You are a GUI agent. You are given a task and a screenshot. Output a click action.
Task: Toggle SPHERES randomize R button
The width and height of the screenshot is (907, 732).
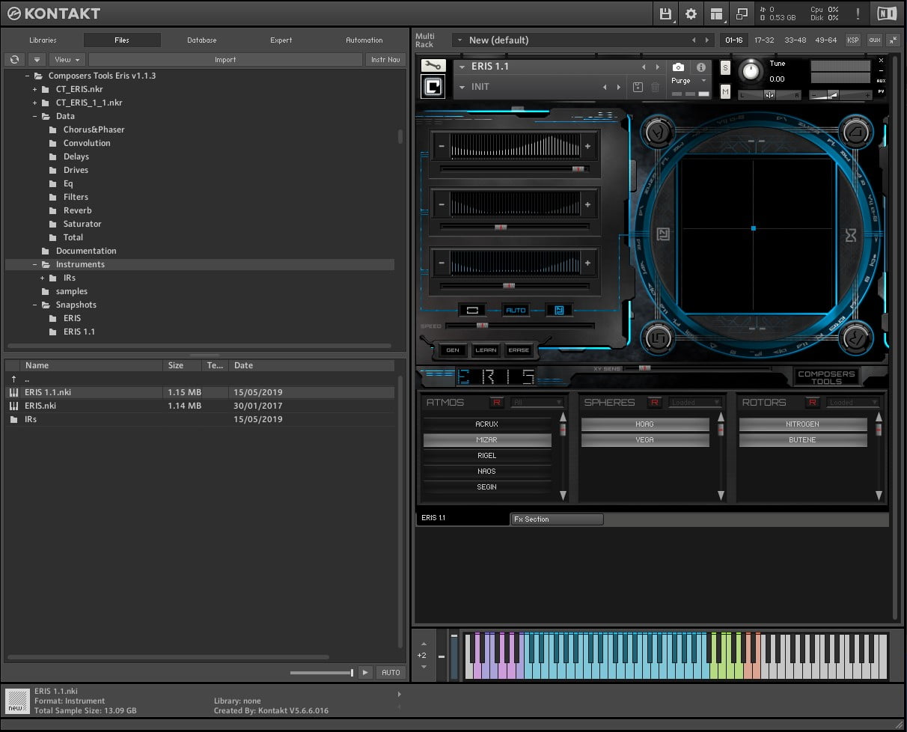coord(655,403)
